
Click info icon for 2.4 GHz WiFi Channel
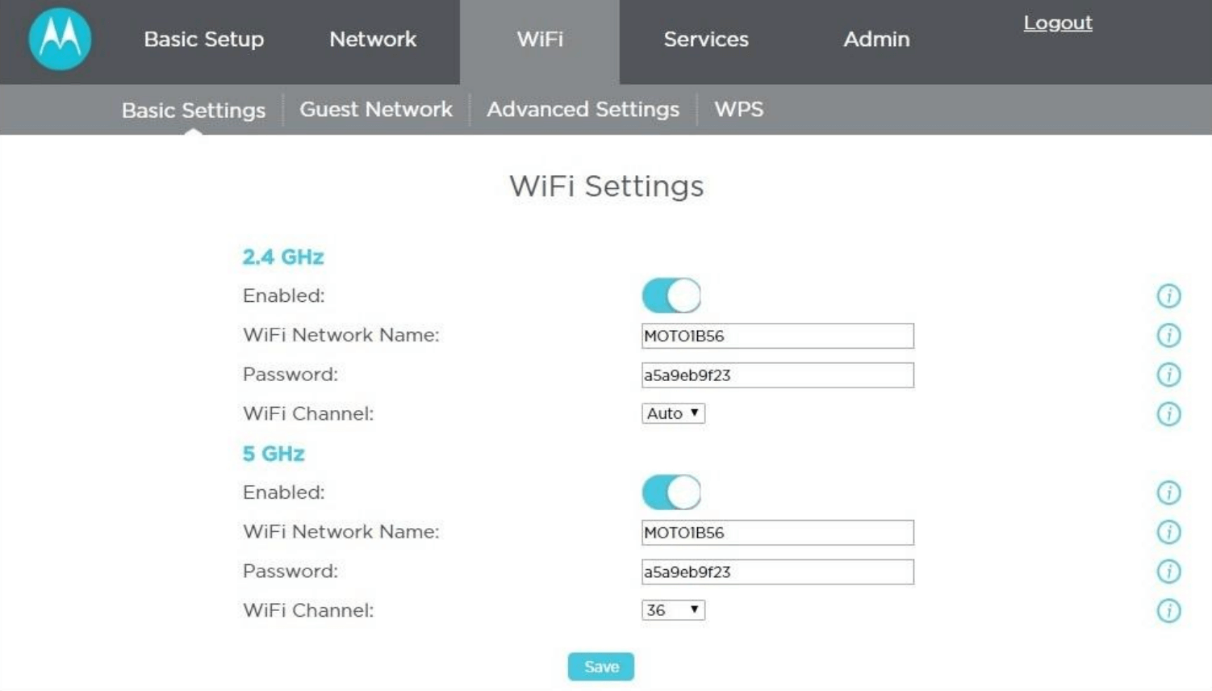(x=1168, y=414)
